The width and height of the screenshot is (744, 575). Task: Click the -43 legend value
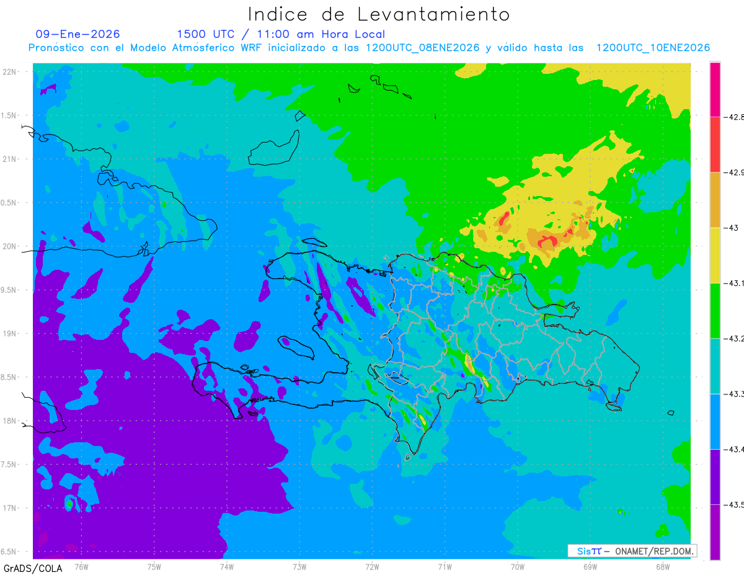click(732, 228)
